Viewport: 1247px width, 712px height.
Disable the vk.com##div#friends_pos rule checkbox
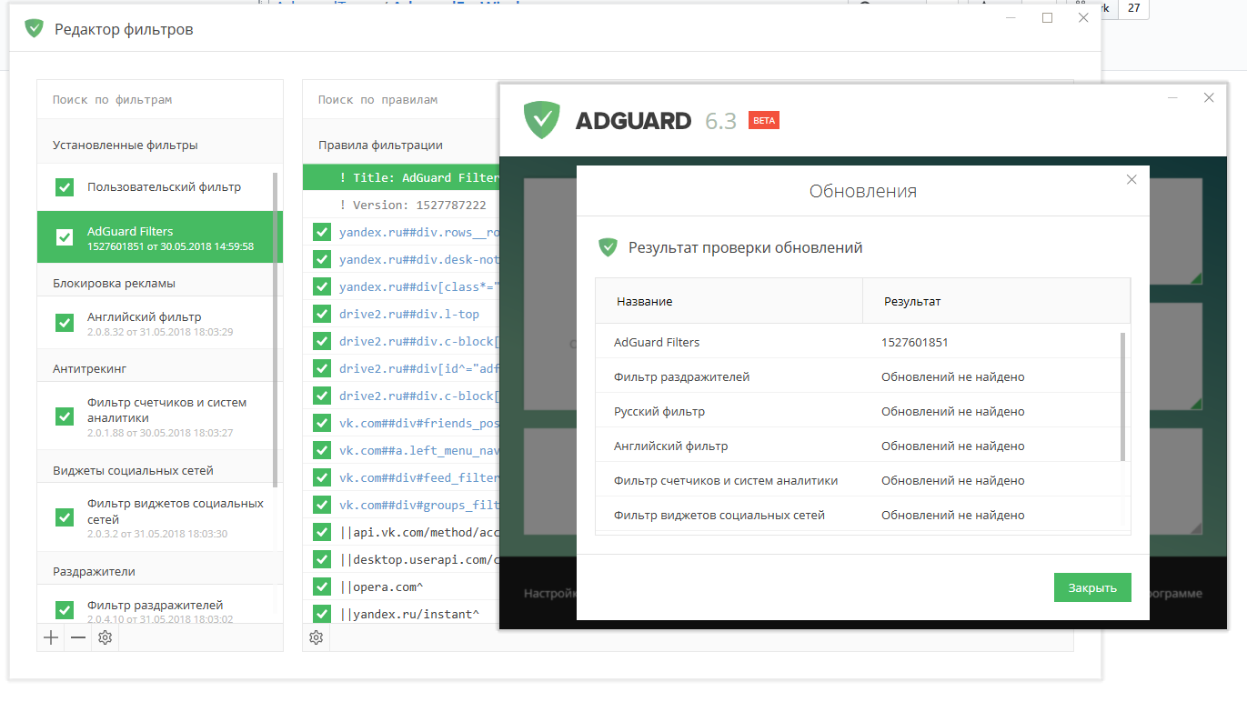pyautogui.click(x=322, y=423)
